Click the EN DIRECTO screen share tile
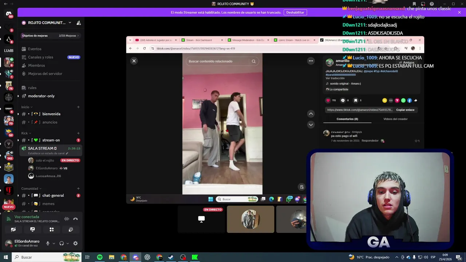The image size is (466, 262). [201, 219]
